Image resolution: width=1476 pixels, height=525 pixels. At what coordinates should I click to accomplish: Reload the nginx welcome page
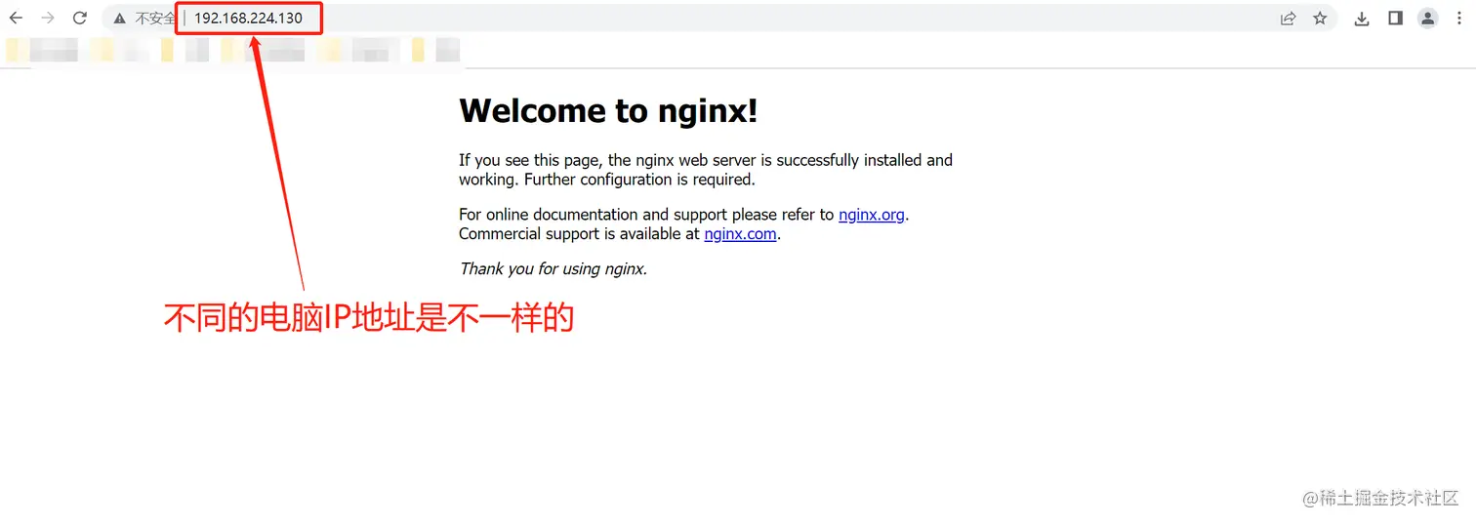[80, 18]
